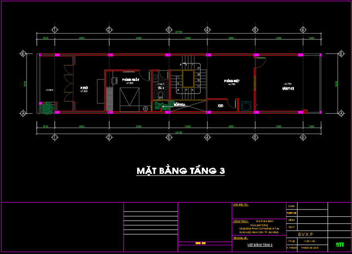Image resolution: width=352 pixels, height=254 pixels.
Task: Select the B.V.X.P text in title block
Action: coord(305,234)
